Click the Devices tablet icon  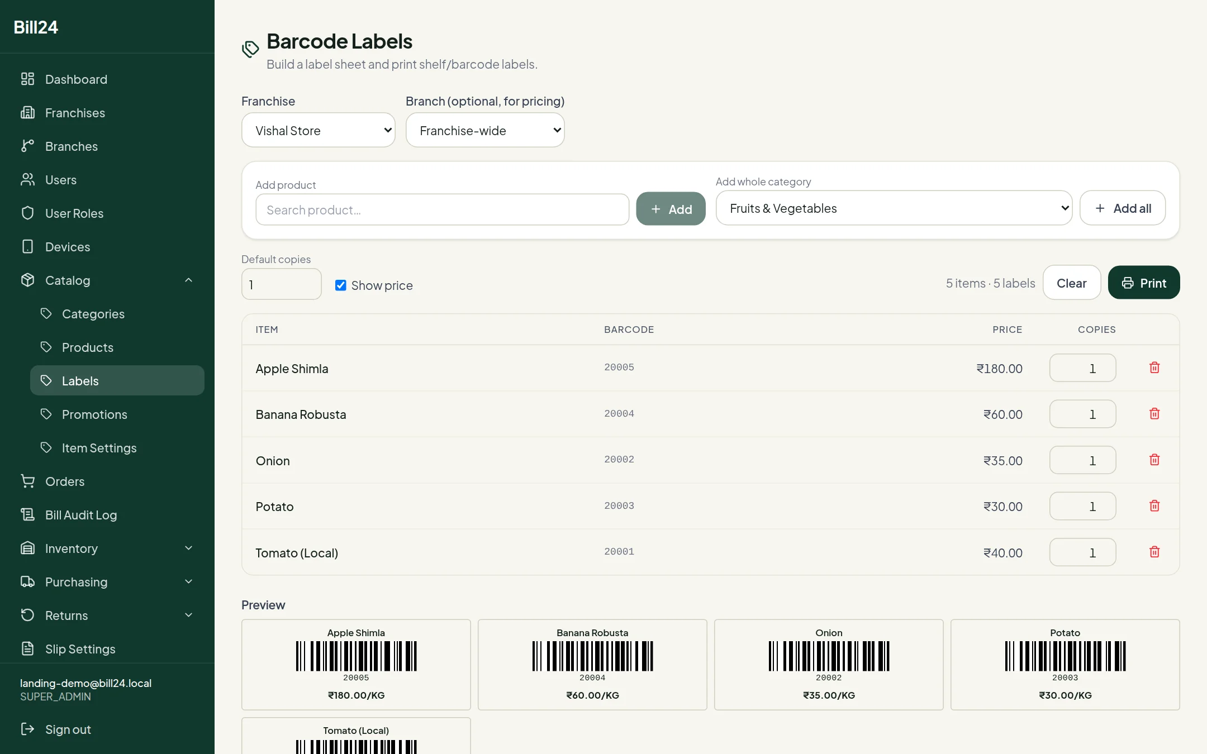(27, 246)
